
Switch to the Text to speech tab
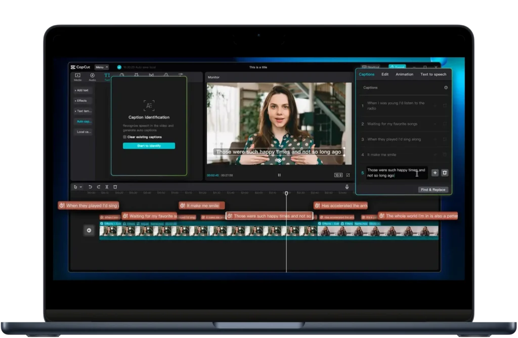433,74
